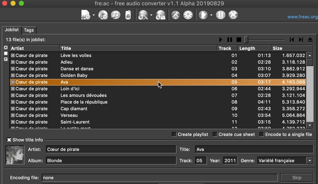The image size is (318, 184).
Task: Sort joblist by Artist column header
Action: tap(35, 48)
